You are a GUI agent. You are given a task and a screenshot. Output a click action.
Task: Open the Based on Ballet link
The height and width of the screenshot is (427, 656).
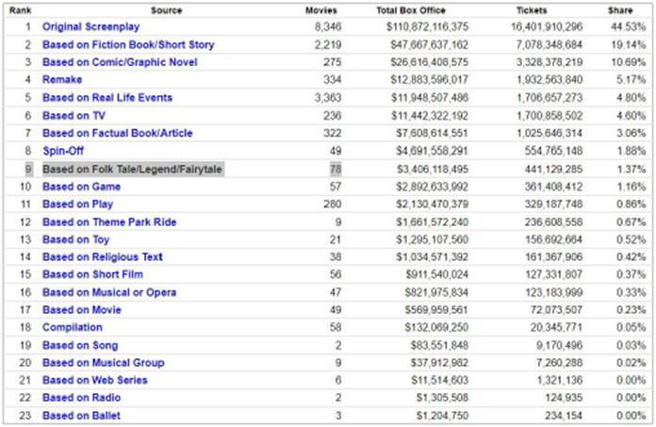(83, 416)
